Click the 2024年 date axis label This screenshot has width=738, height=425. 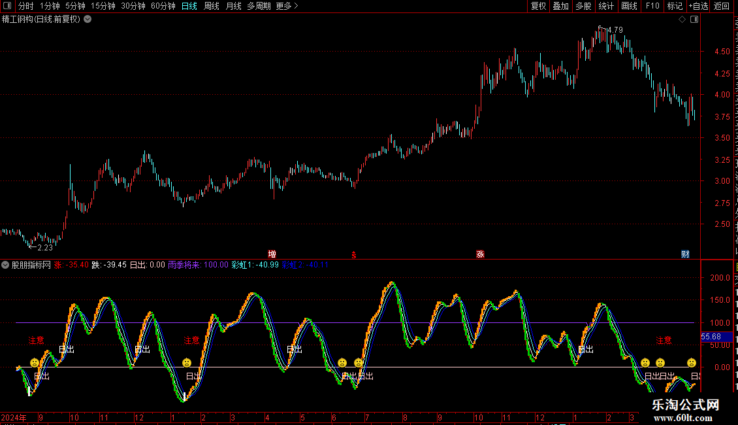coord(14,417)
